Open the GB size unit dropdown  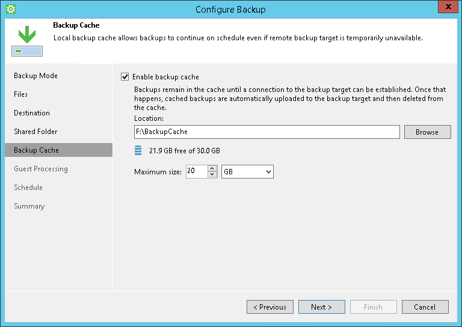248,172
